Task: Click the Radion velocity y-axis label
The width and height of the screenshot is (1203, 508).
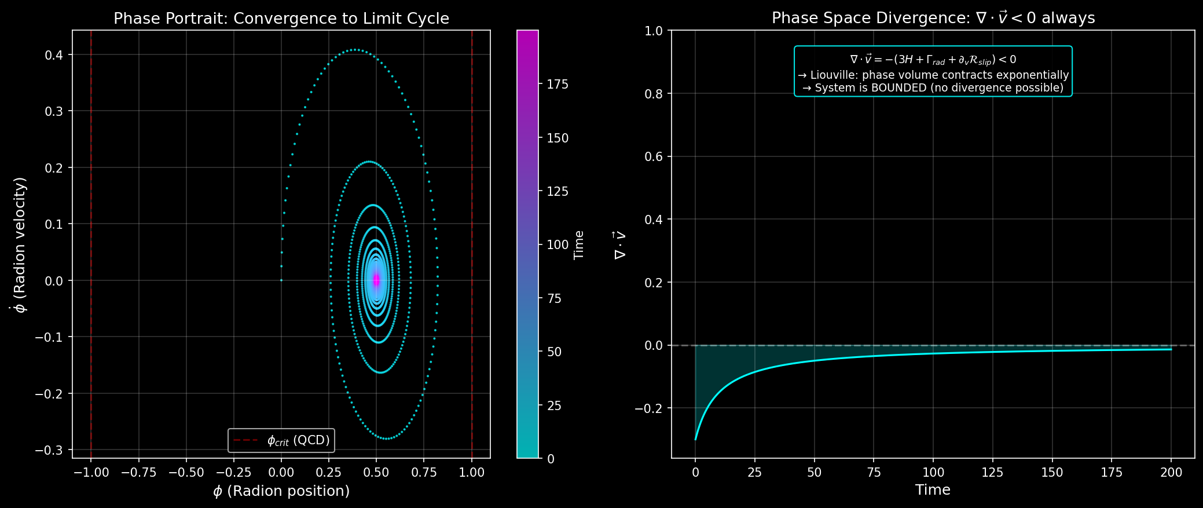Action: (x=21, y=244)
